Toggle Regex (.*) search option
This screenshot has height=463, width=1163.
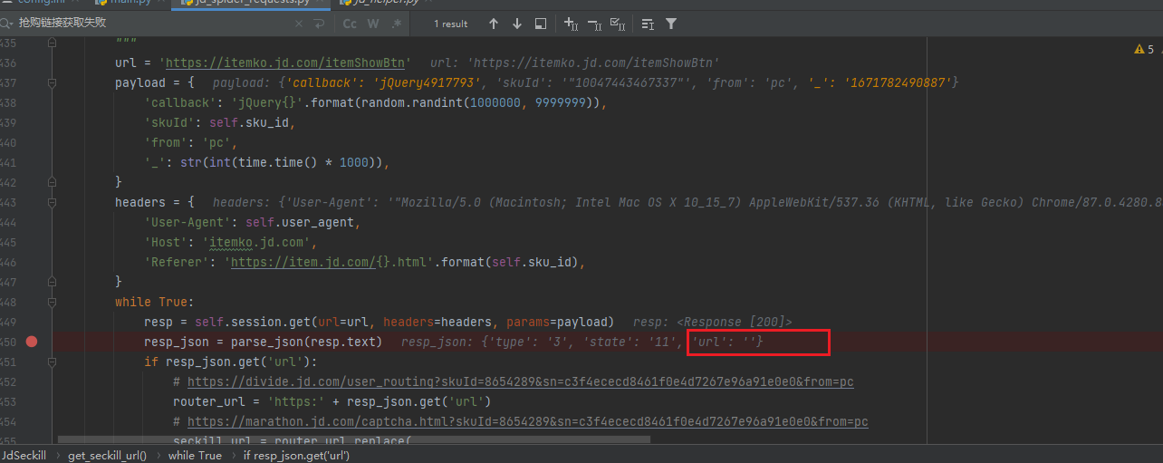click(397, 24)
